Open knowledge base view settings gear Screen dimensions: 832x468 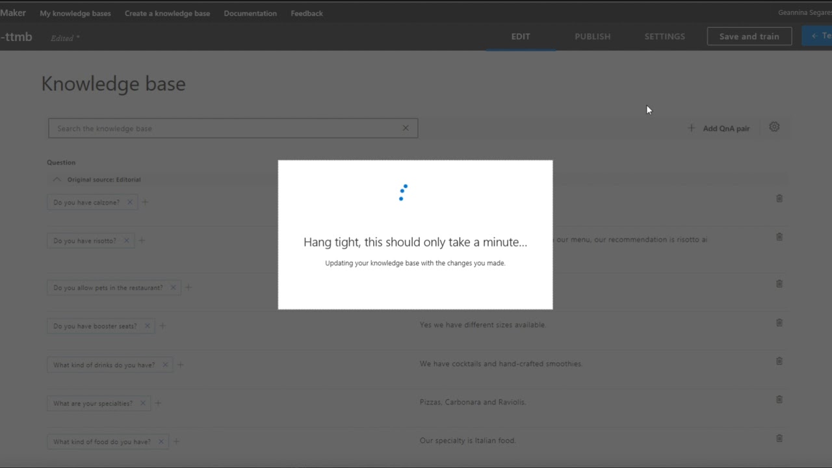click(x=774, y=127)
